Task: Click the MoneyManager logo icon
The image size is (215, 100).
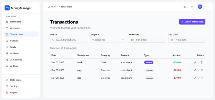Action: click(7, 8)
